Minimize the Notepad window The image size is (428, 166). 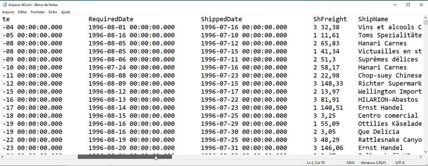coord(396,5)
